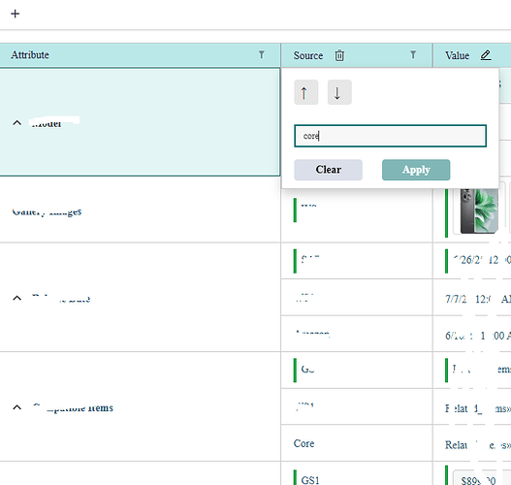Collapse the Model attribute row chevron
This screenshot has width=511, height=485.
click(x=16, y=123)
